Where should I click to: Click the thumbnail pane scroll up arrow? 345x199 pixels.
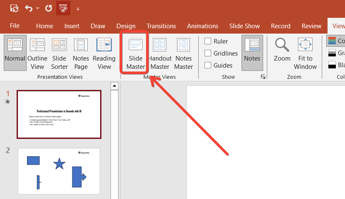click(x=114, y=86)
